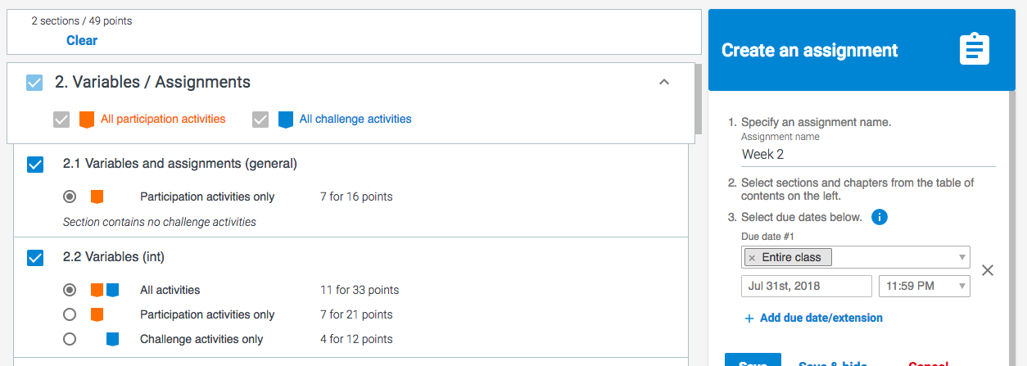The height and width of the screenshot is (366, 1027).
Task: Collapse the Variables / Assignments chapter
Action: (664, 82)
